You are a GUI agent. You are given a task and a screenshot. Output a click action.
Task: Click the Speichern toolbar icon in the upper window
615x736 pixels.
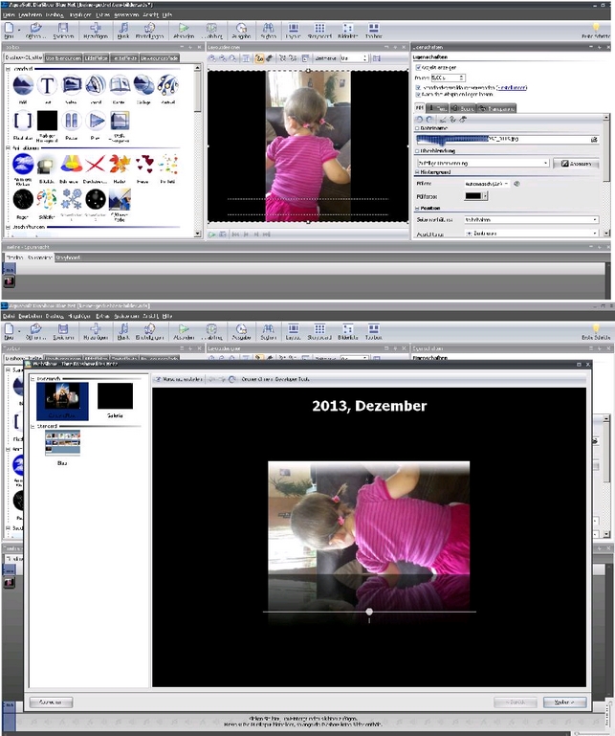(x=62, y=30)
